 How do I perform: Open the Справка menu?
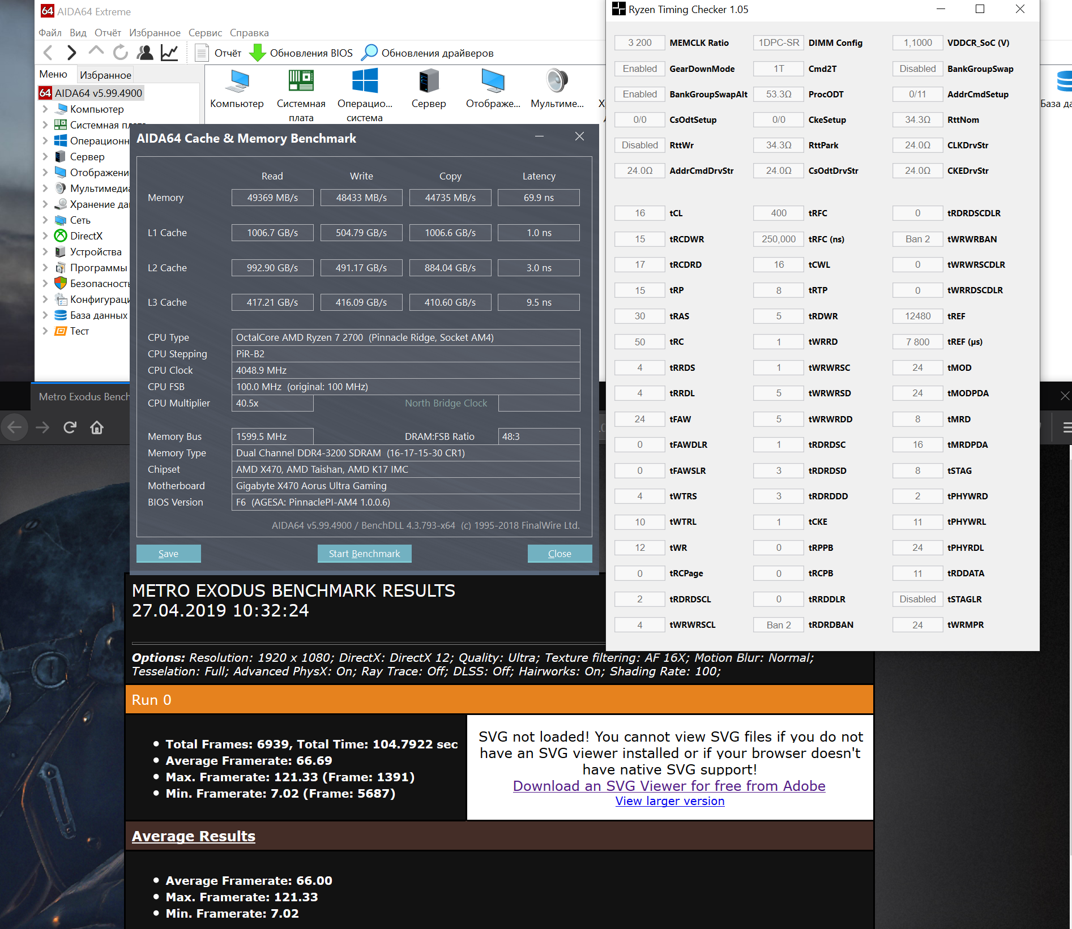tap(249, 33)
